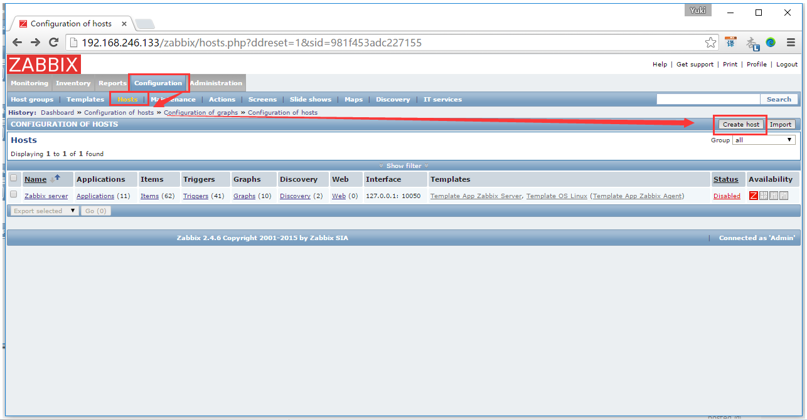
Task: Reload the page
Action: [x=53, y=43]
